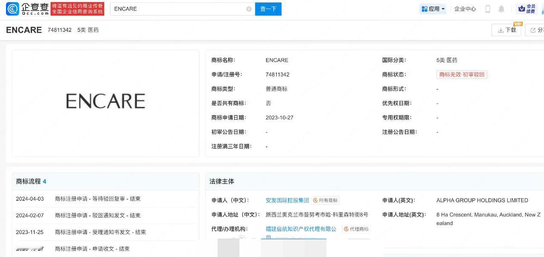Click the Qcc.com logo
The image size is (544, 257).
click(28, 9)
